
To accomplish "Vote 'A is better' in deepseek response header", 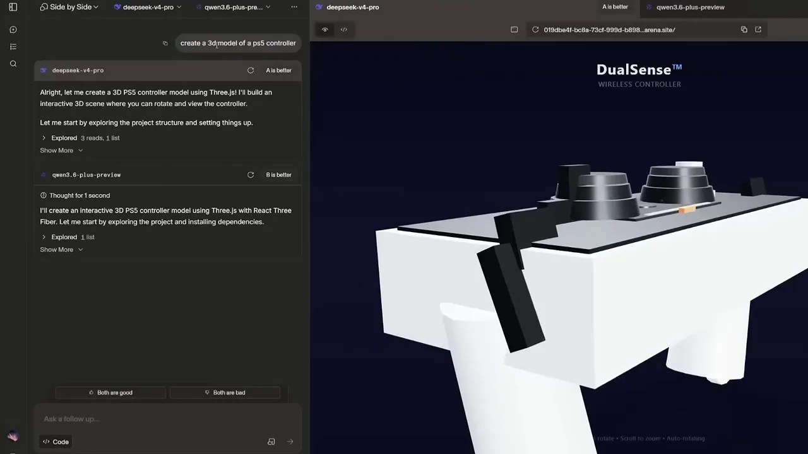I will pos(278,71).
